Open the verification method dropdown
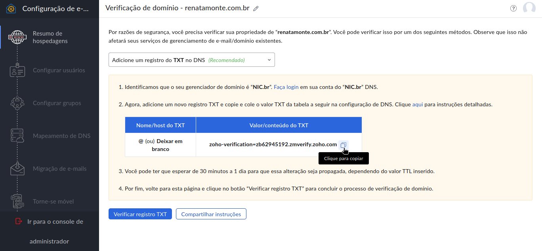Screen dimensions: 542x251 pos(192,60)
